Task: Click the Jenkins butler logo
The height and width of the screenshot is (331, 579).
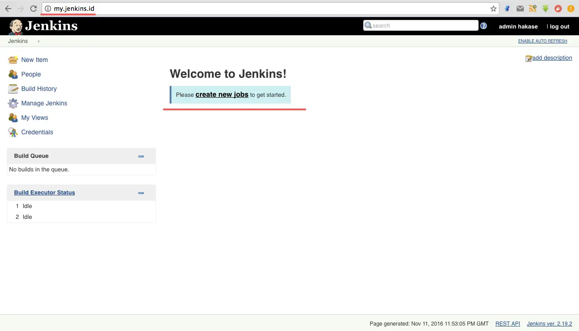Action: [x=15, y=27]
